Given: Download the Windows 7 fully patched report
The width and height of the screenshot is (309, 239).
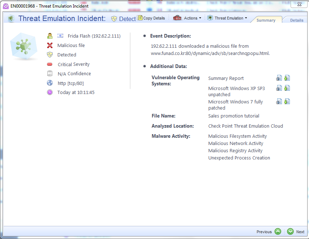Looking at the screenshot, I should pyautogui.click(x=287, y=102).
